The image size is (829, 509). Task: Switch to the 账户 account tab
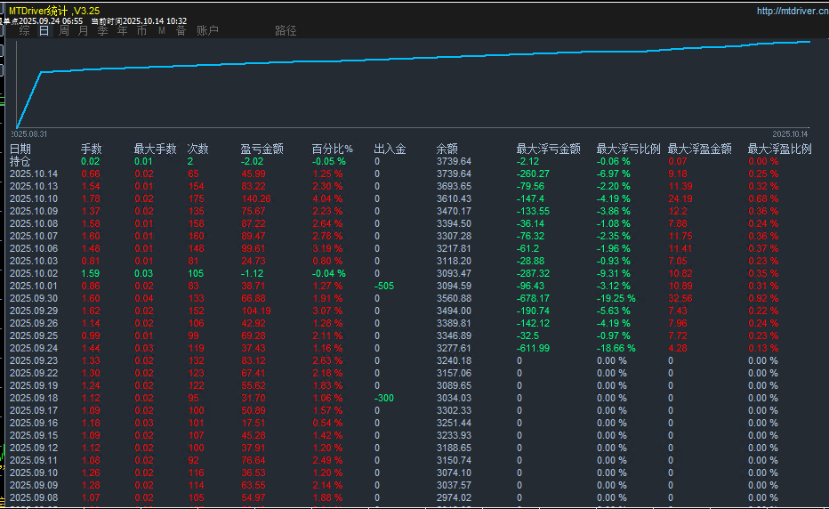[207, 30]
